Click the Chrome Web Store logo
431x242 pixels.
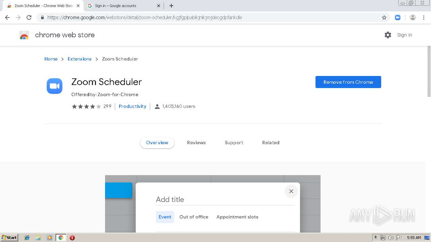pyautogui.click(x=24, y=35)
